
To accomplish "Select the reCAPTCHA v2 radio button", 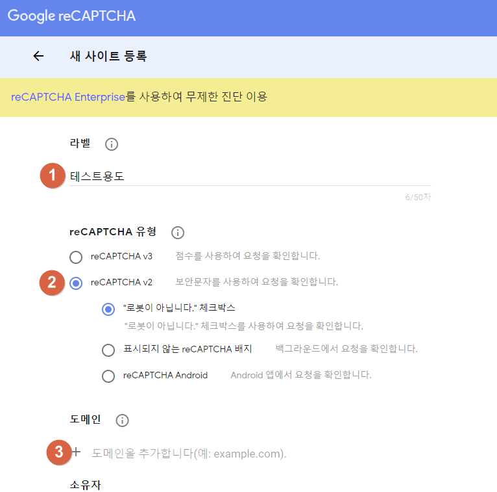I will [76, 283].
